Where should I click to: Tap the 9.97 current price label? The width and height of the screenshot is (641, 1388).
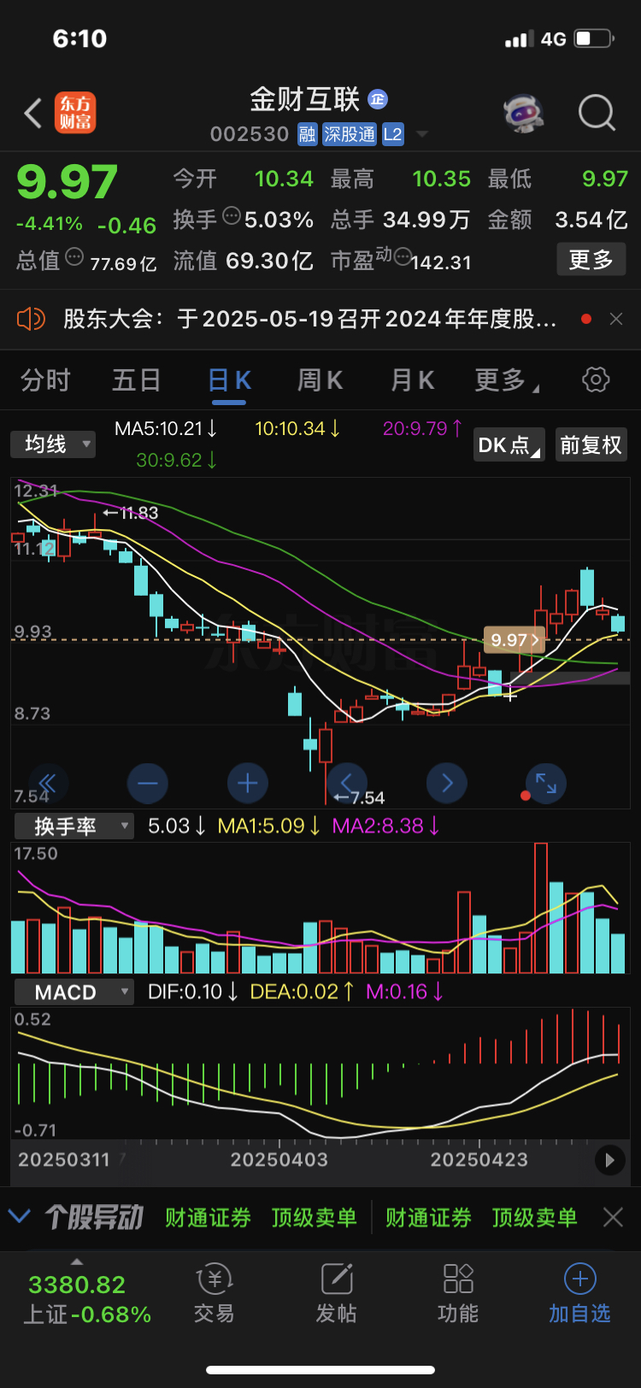click(x=515, y=639)
